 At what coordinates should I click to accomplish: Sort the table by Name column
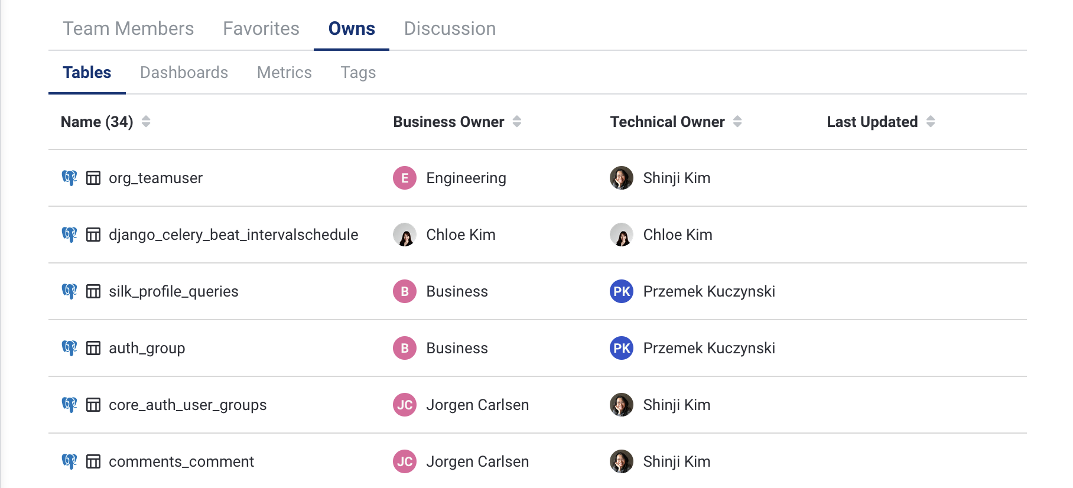pos(146,122)
